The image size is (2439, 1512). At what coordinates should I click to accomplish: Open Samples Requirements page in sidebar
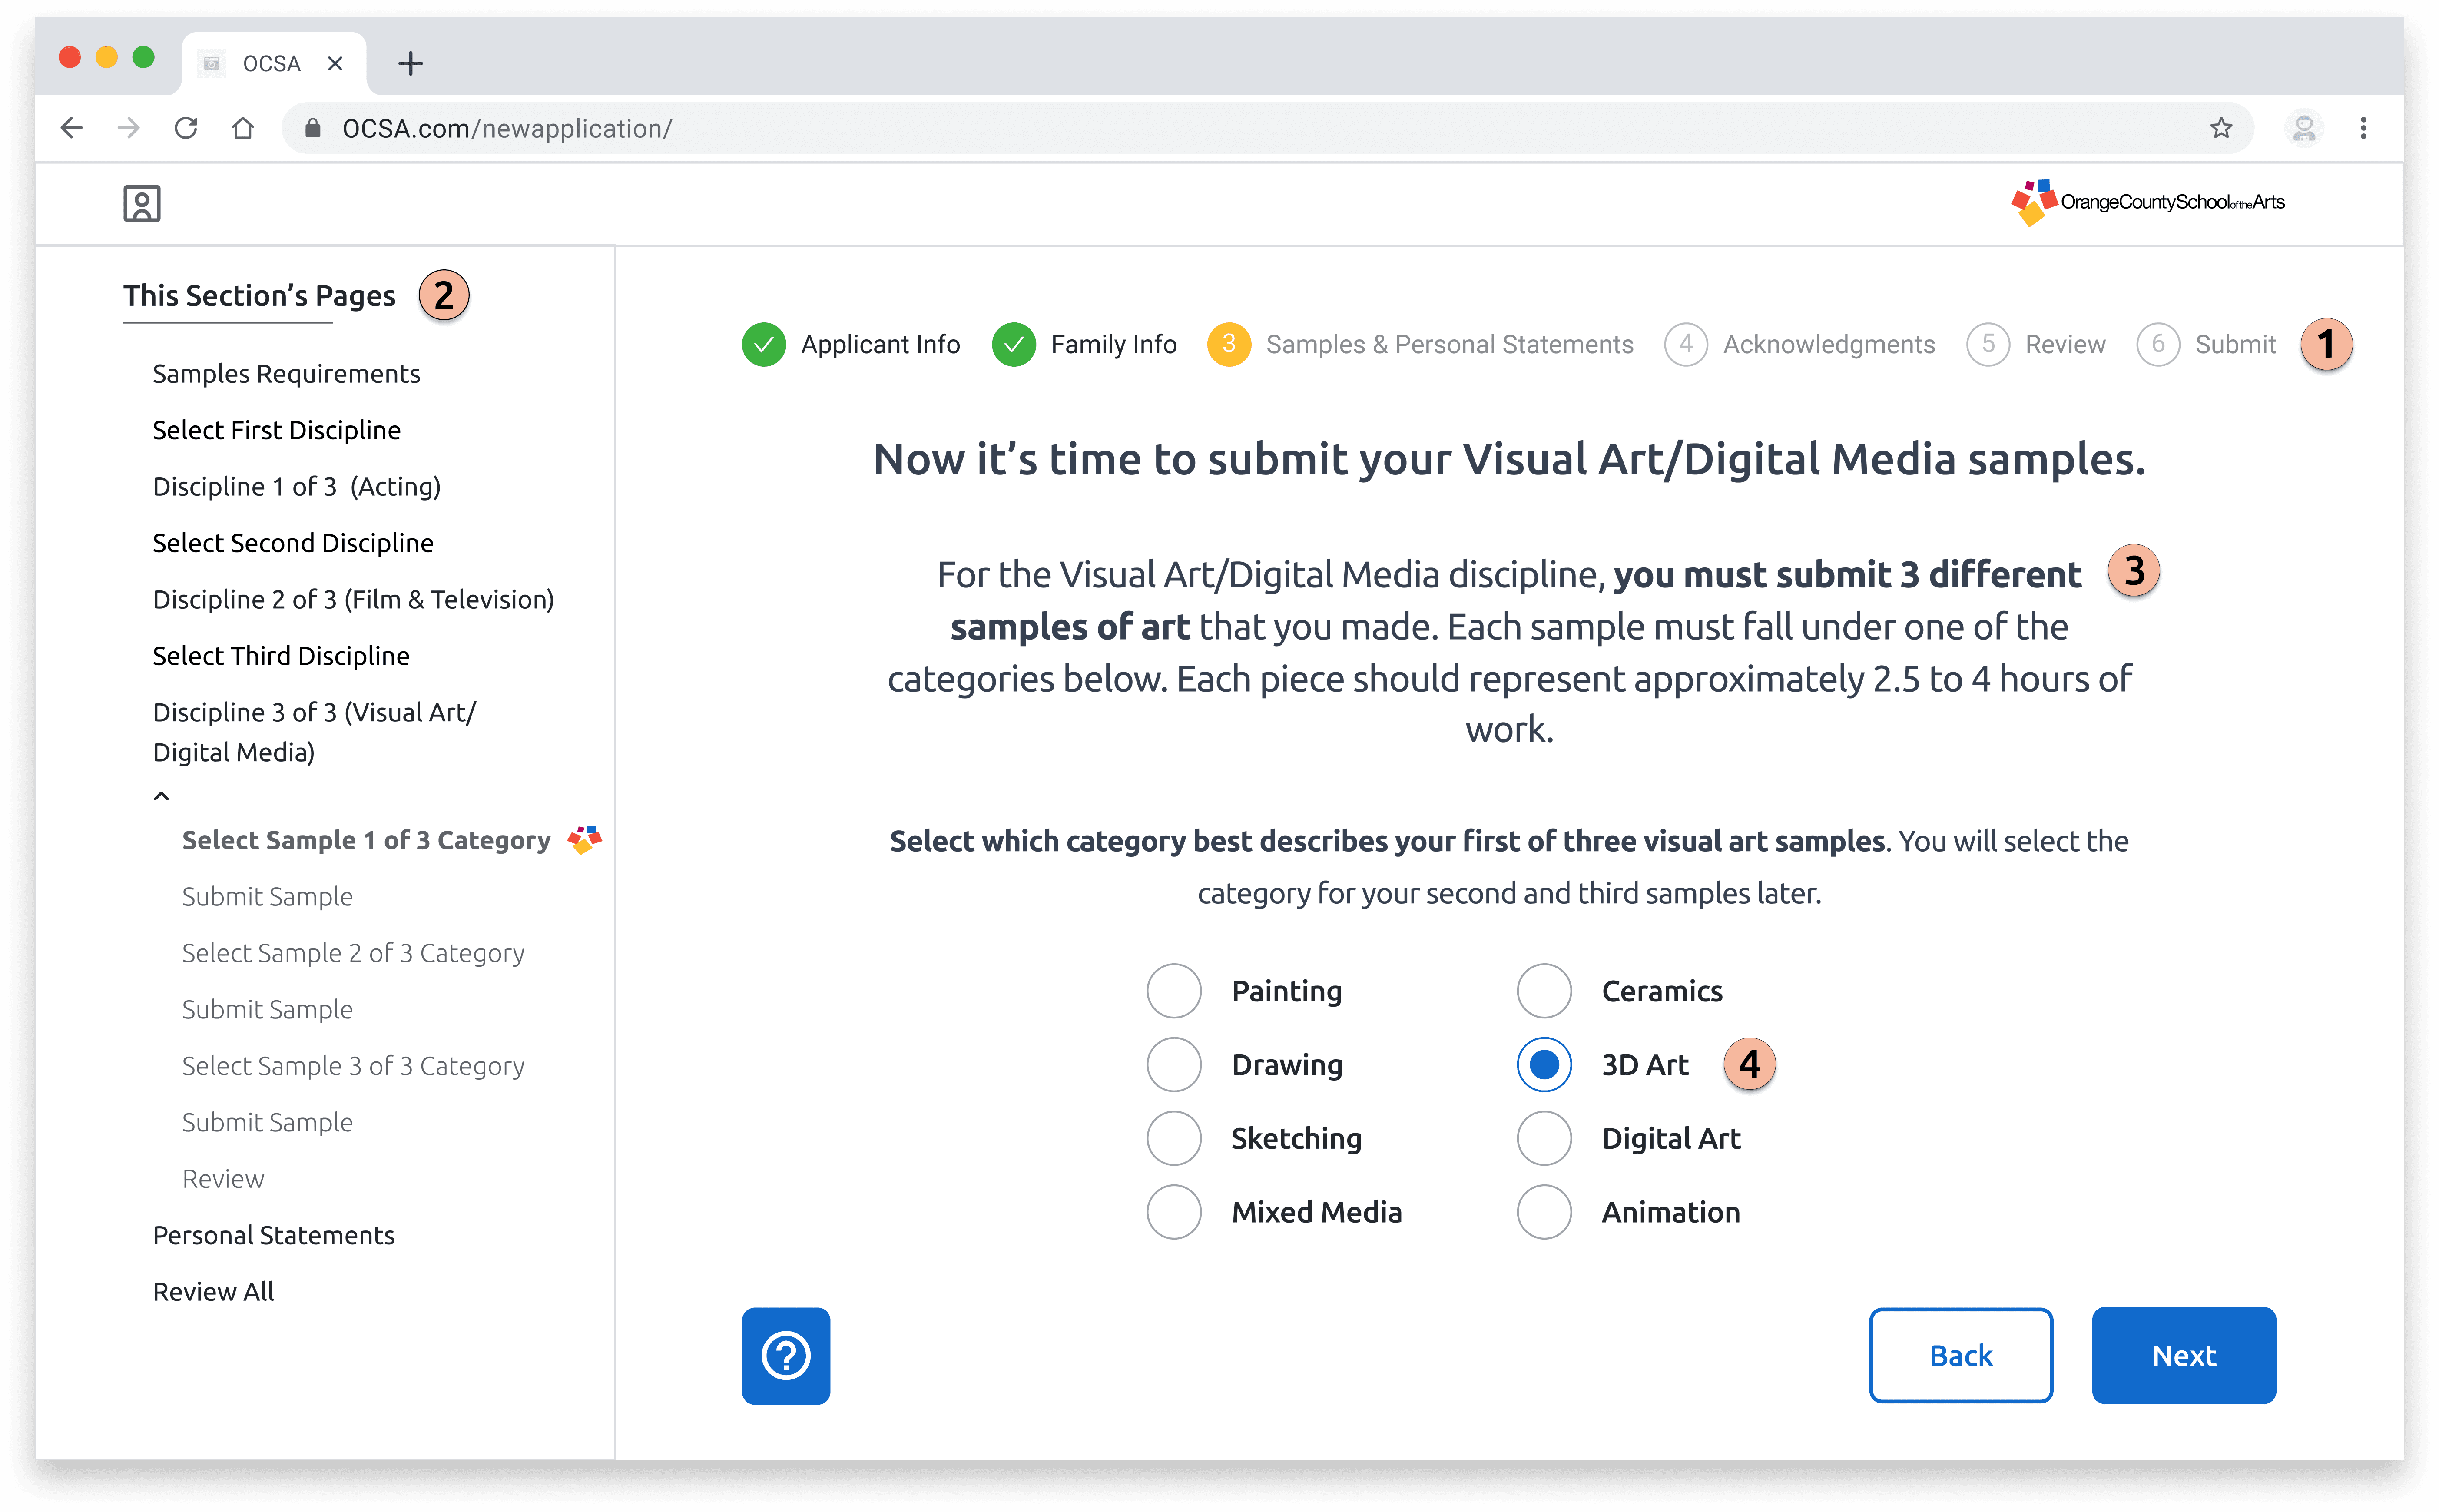click(x=286, y=374)
